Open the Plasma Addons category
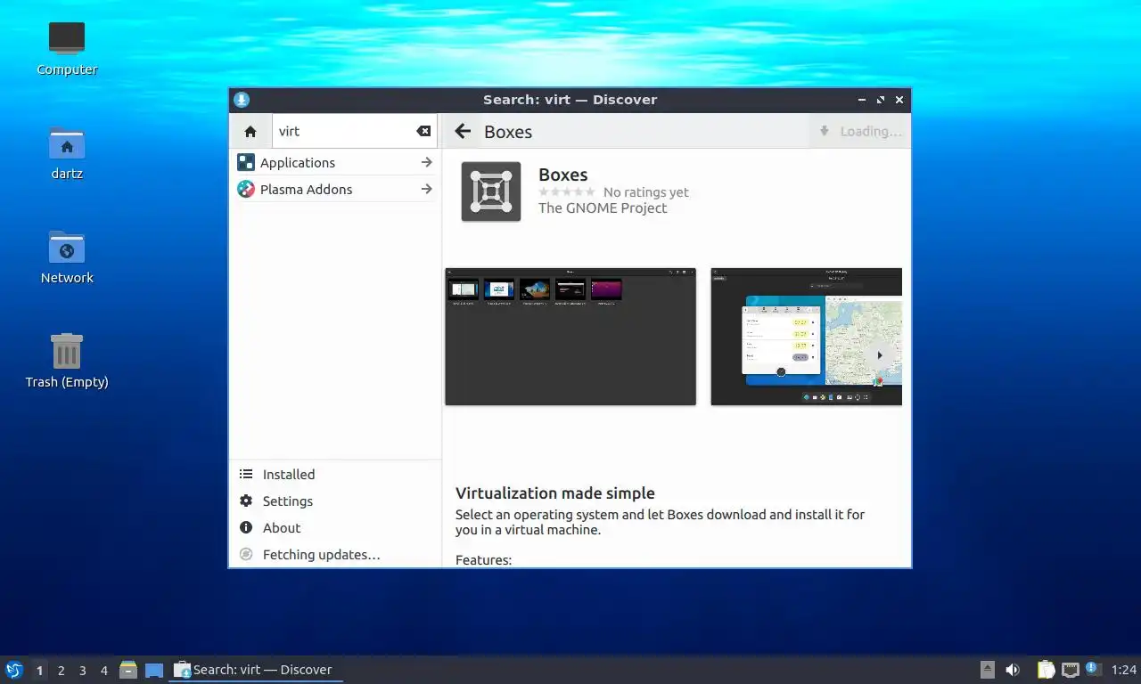This screenshot has height=684, width=1141. coord(335,189)
